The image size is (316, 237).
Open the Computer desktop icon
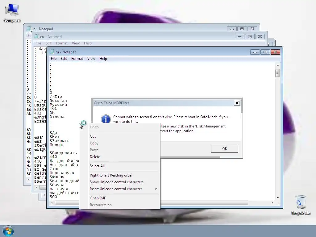[12, 13]
